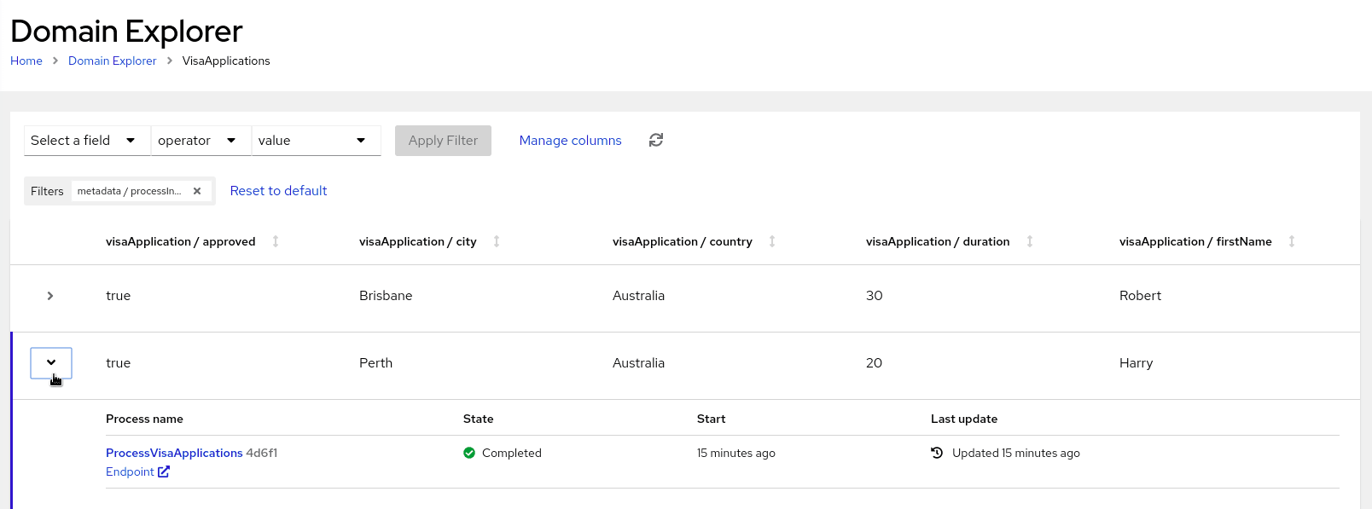Open the value dropdown

click(x=316, y=141)
